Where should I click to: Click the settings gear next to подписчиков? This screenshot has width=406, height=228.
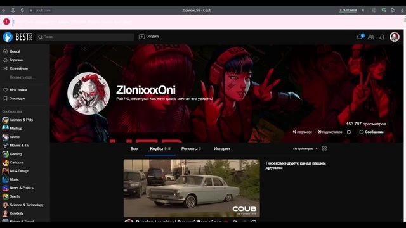pyautogui.click(x=349, y=132)
